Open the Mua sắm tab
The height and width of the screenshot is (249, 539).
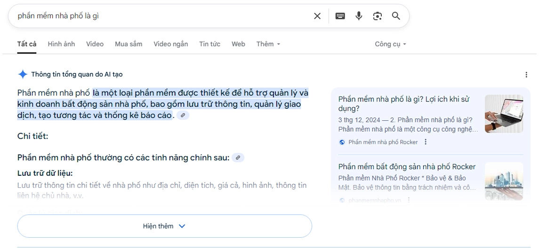click(129, 44)
